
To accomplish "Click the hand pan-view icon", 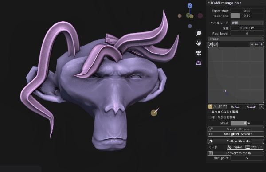I will pyautogui.click(x=199, y=43).
